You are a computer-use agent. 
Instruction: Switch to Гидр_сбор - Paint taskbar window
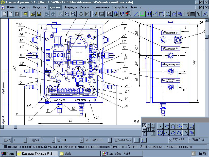click(x=122, y=154)
